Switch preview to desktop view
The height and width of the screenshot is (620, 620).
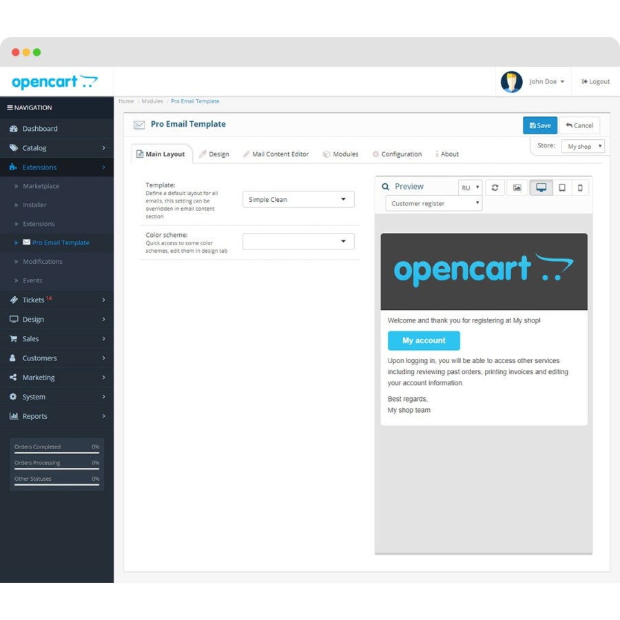(541, 187)
